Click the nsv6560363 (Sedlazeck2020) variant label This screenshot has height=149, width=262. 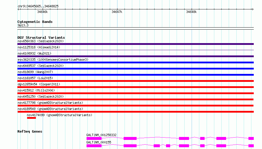tap(41, 41)
